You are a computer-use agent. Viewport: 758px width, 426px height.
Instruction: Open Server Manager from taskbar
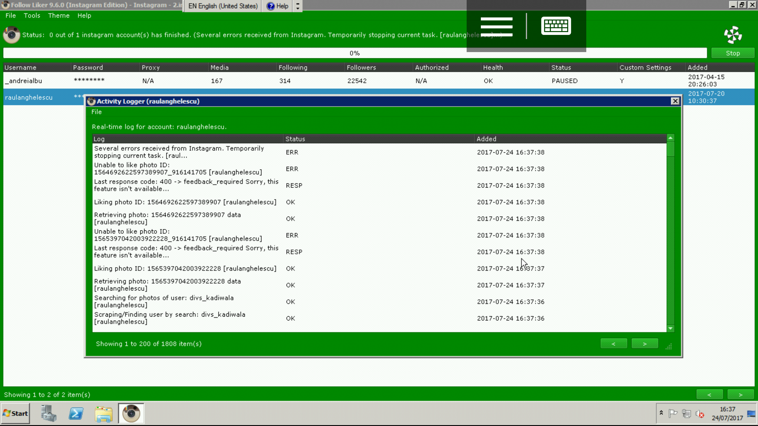(49, 413)
